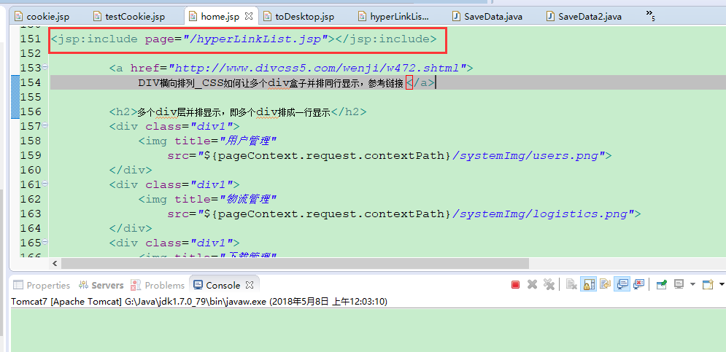Click the Display Selected Console monitor icon

(679, 284)
